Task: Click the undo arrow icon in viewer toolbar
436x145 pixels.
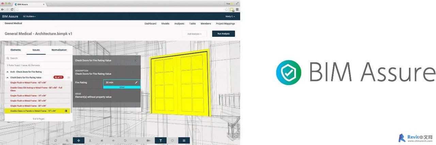Action: [125, 140]
